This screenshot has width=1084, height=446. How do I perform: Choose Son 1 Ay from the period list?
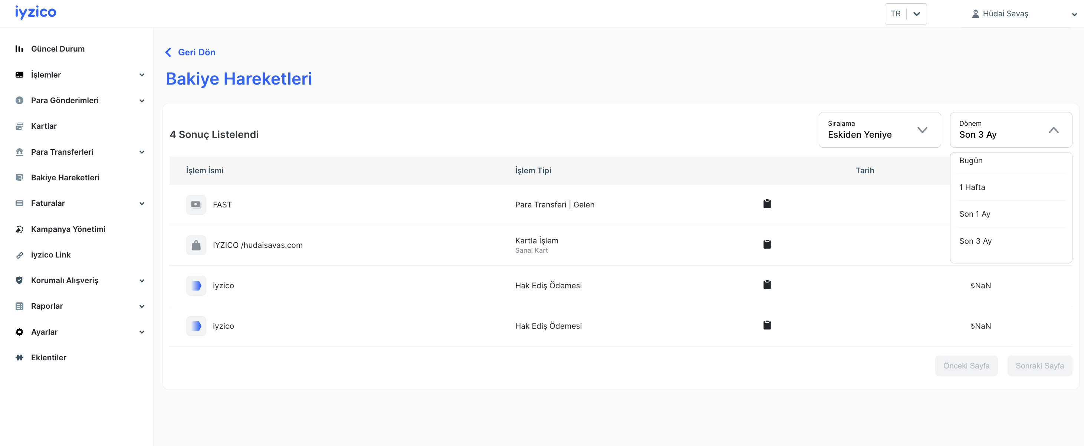(x=975, y=214)
